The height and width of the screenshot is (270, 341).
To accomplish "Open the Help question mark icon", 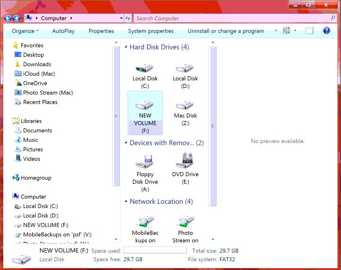I will (x=326, y=31).
